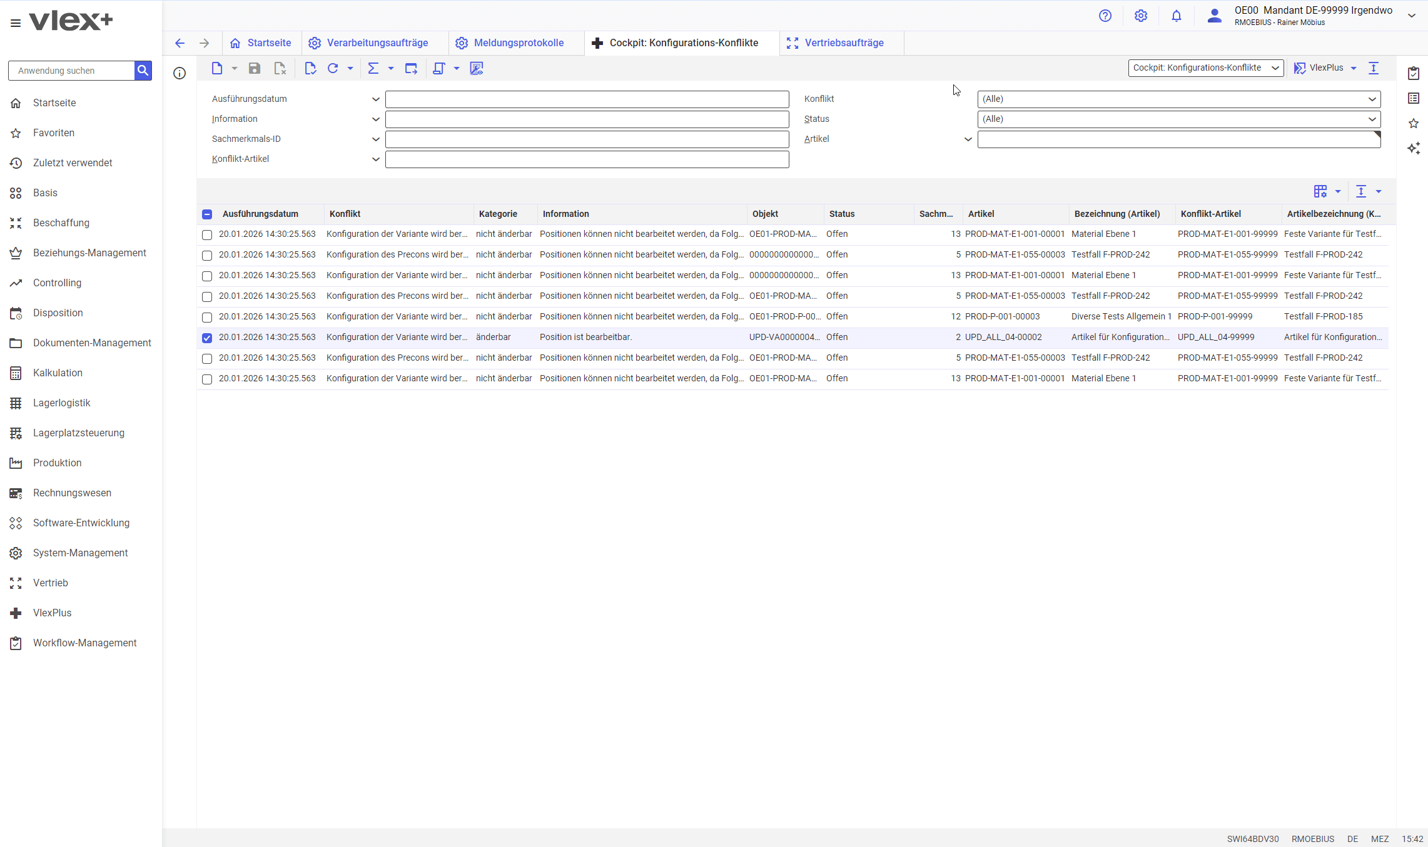Click the Artikel column header
The height and width of the screenshot is (847, 1428).
[981, 214]
